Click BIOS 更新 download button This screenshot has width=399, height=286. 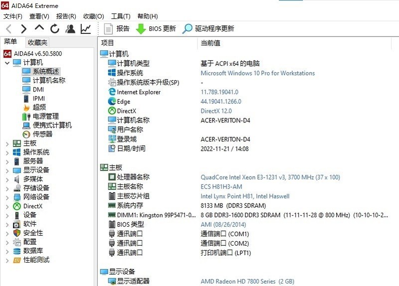156,28
